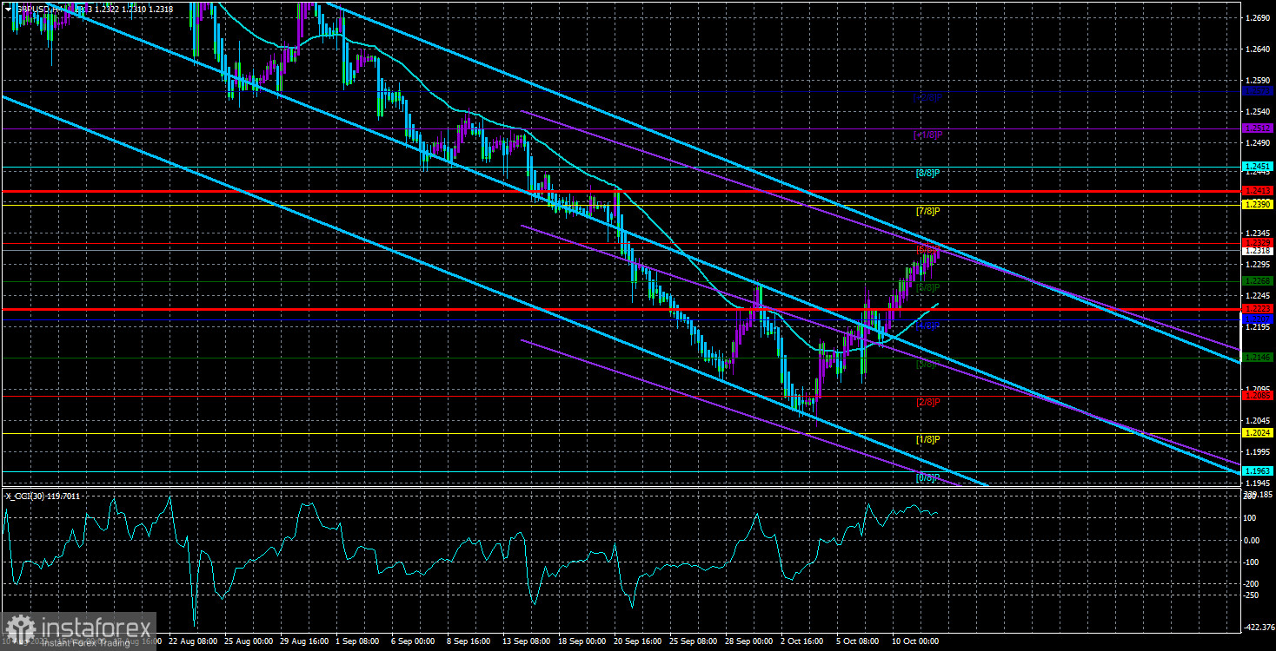
Task: Select the [8/8]P Murray level label
Action: coord(928,173)
